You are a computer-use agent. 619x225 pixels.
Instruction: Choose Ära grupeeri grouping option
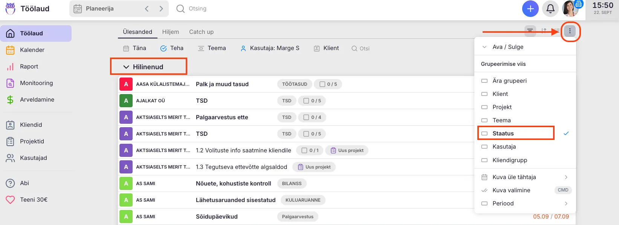coord(509,81)
